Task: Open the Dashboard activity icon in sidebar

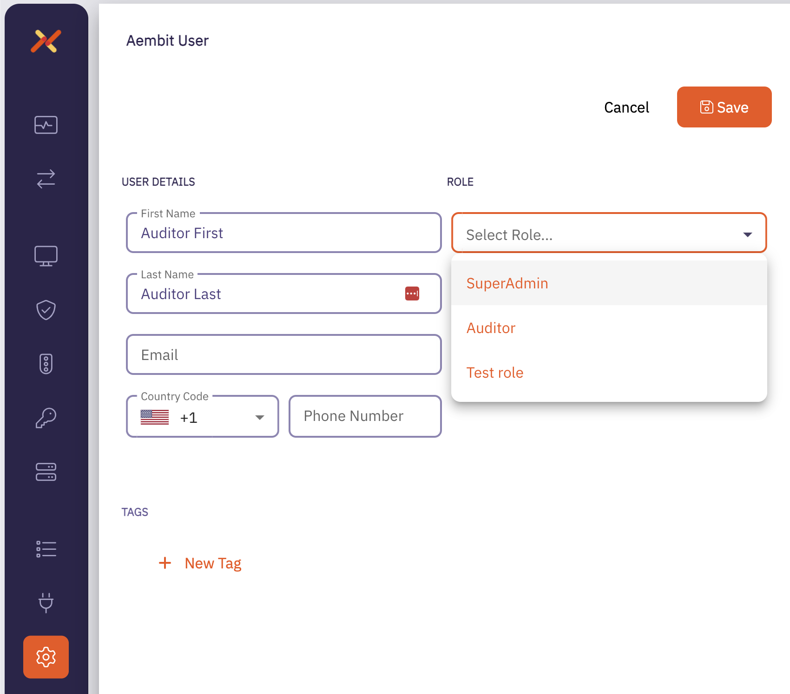Action: coord(46,125)
